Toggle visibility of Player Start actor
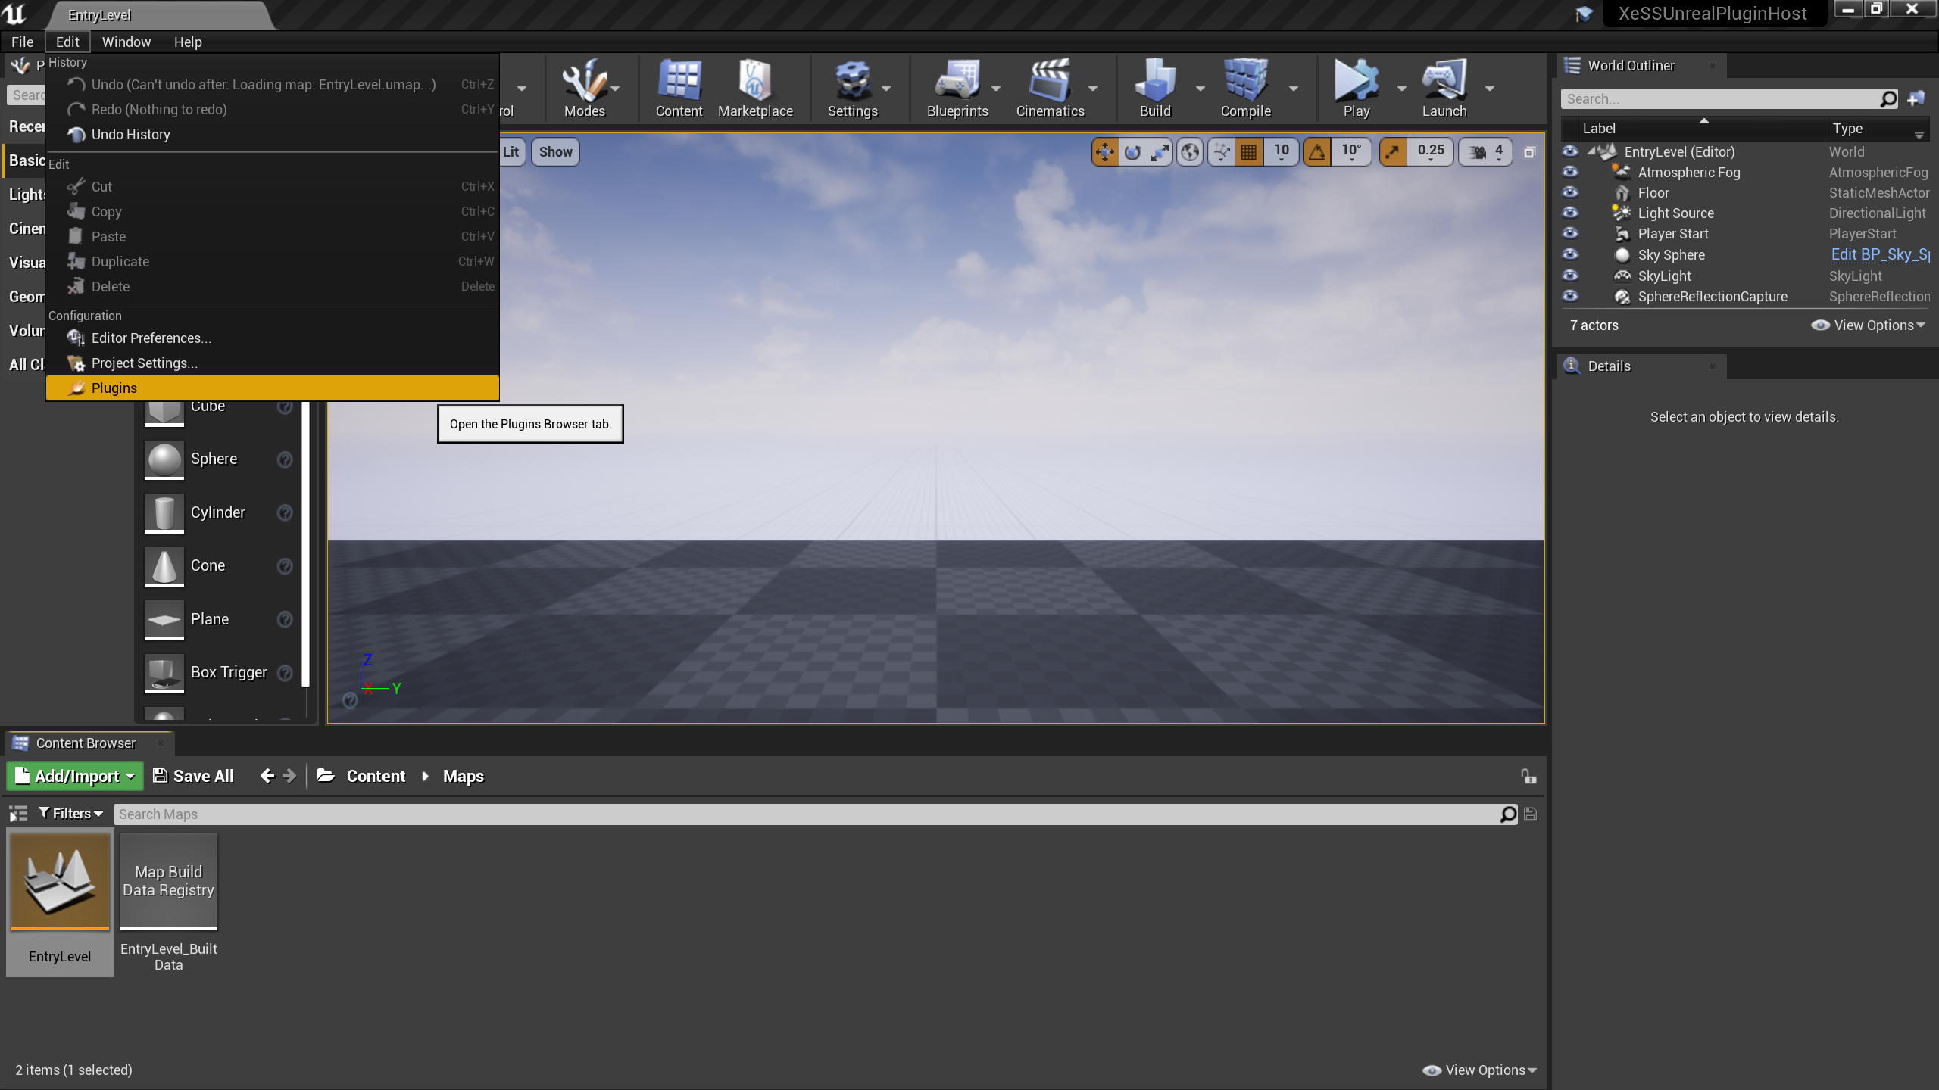The width and height of the screenshot is (1939, 1090). coord(1570,233)
